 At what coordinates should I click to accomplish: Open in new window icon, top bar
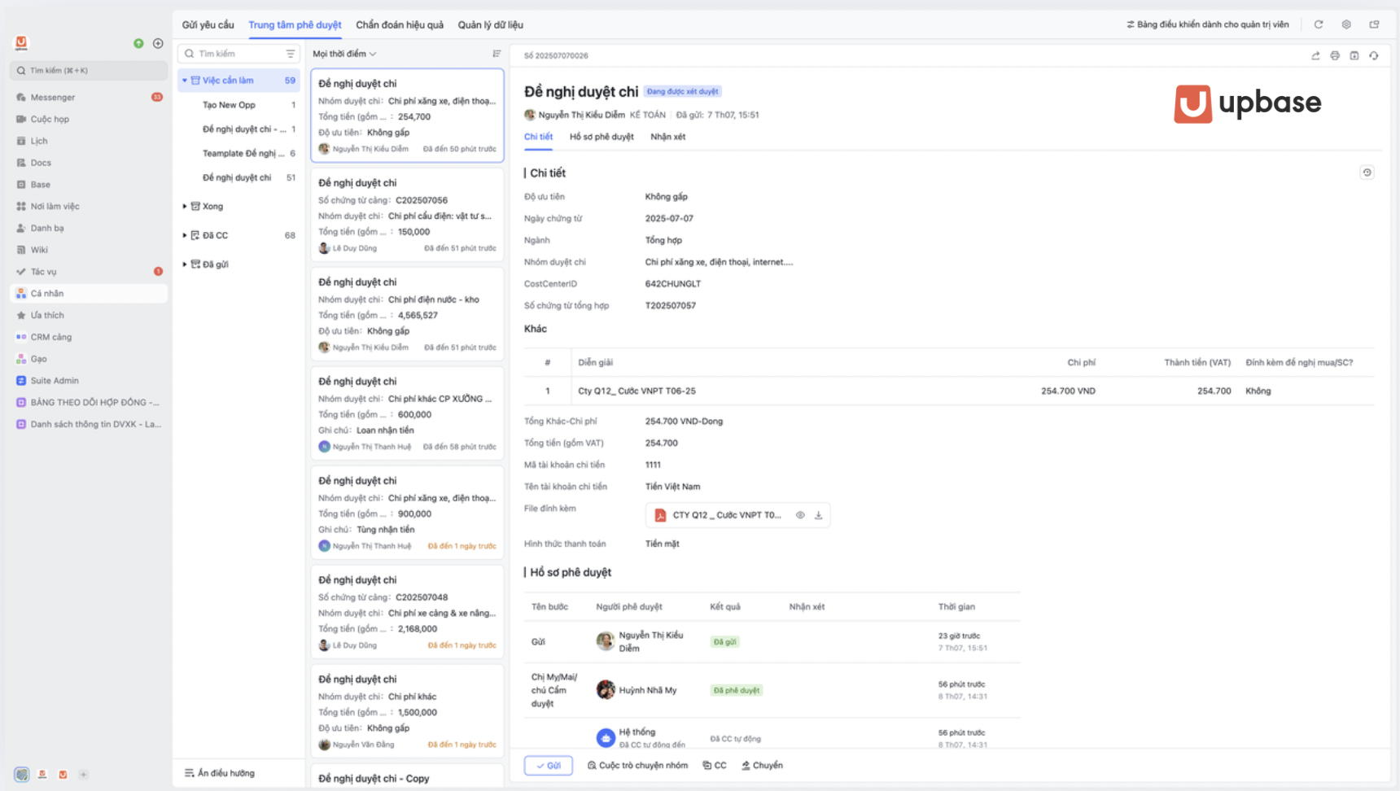[x=1374, y=24]
